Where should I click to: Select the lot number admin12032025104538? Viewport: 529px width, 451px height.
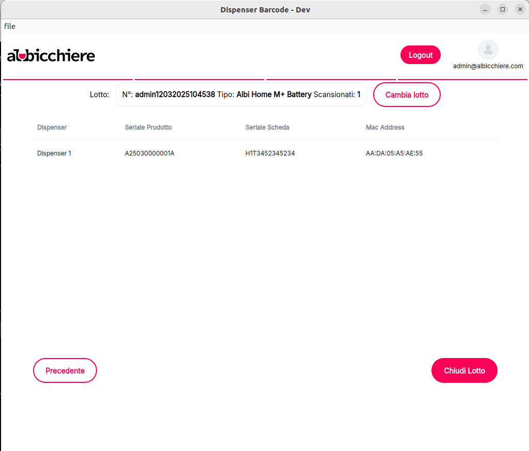(x=175, y=95)
